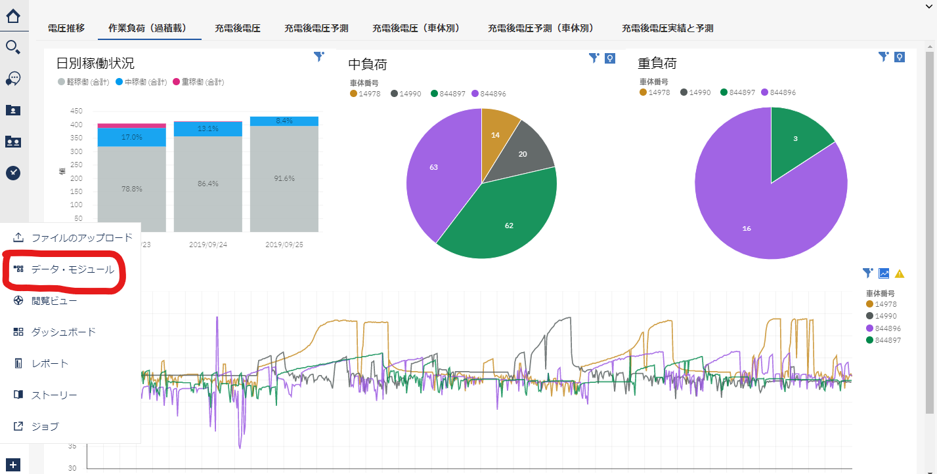Click the scrollbar up arrow
The height and width of the screenshot is (474, 937).
pyautogui.click(x=929, y=47)
